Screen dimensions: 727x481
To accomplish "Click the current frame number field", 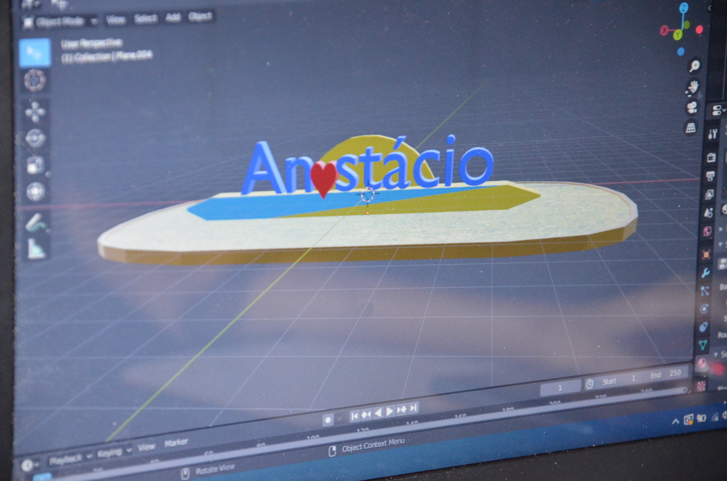I will click(x=560, y=388).
